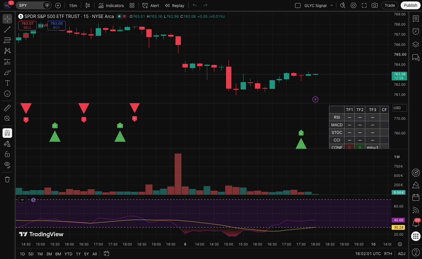Collapse the bottom indicator pane chevron
This screenshot has height=259, width=422.
[22, 200]
